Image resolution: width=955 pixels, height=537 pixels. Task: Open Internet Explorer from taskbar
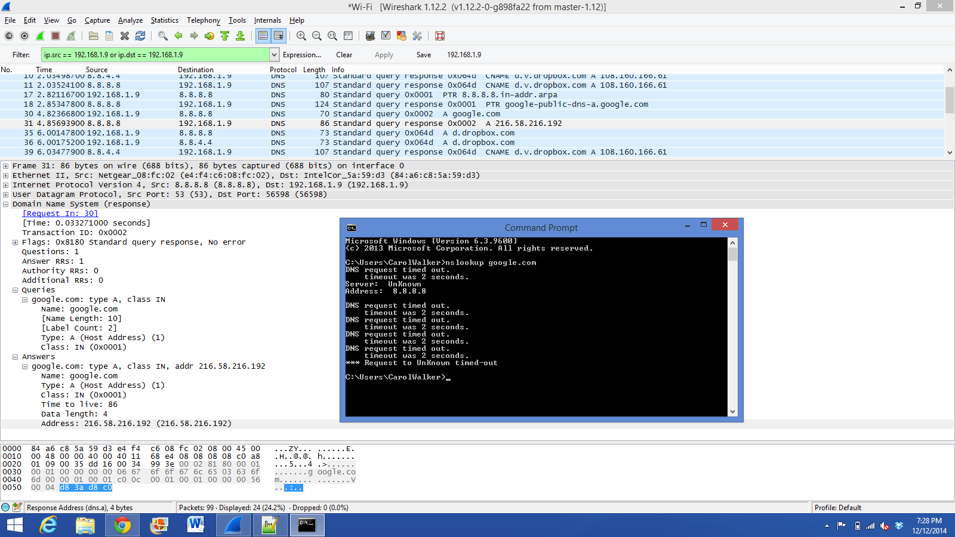coord(48,525)
